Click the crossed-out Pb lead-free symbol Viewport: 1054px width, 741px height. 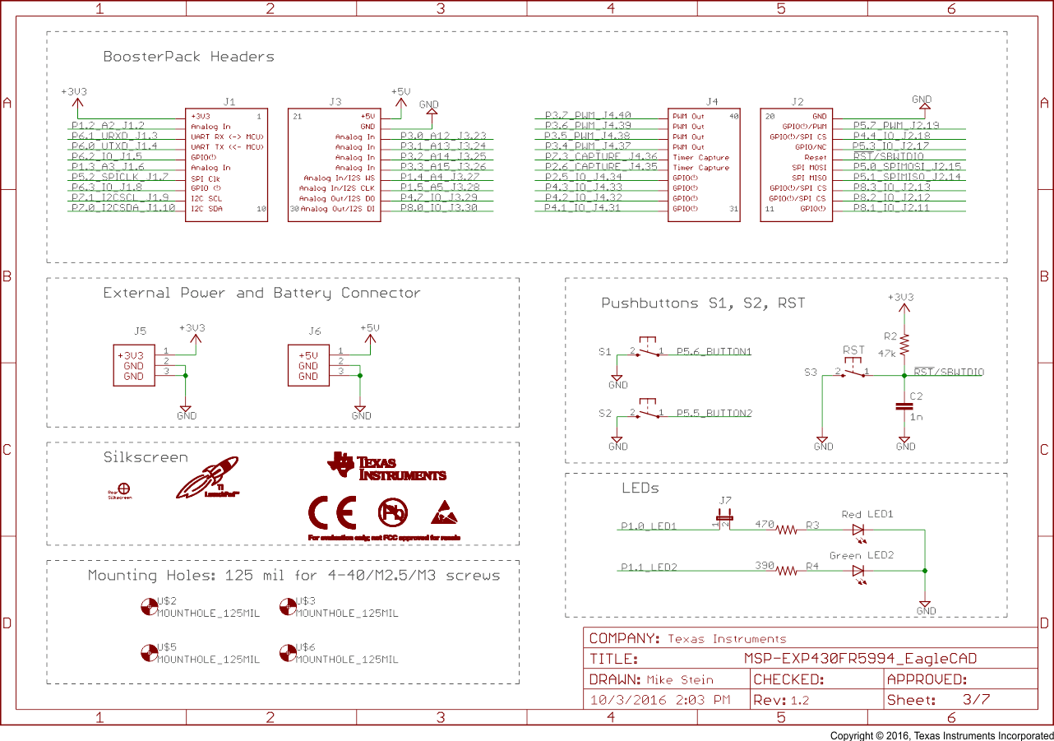(392, 512)
